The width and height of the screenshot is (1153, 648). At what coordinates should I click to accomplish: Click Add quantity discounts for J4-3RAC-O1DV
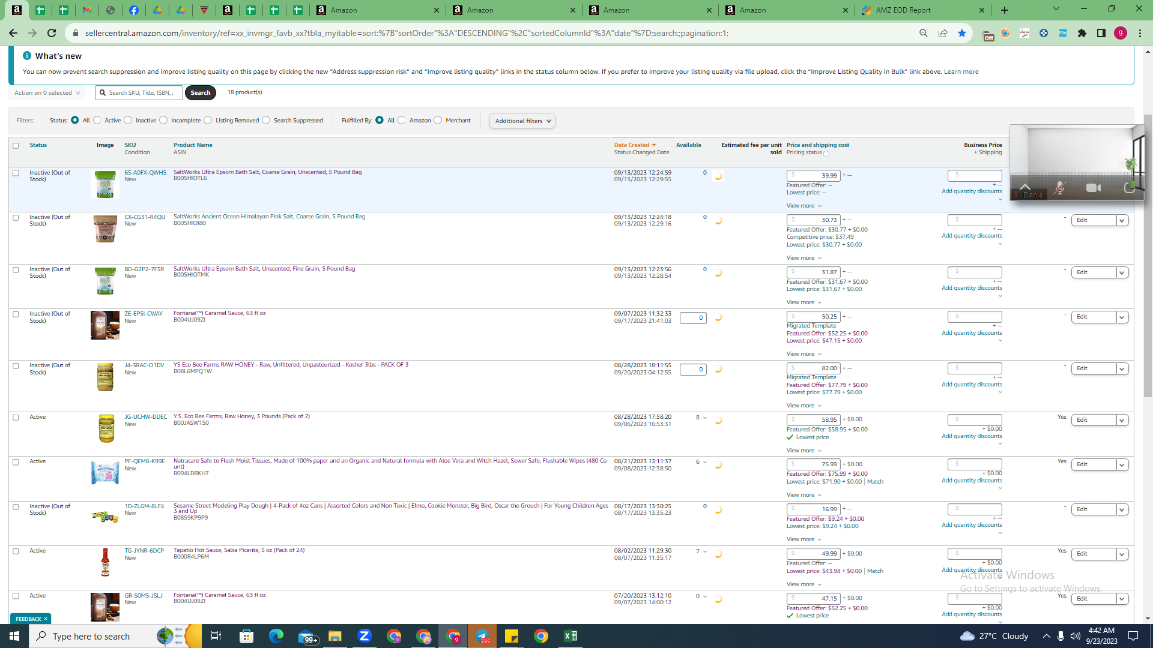pos(972,385)
